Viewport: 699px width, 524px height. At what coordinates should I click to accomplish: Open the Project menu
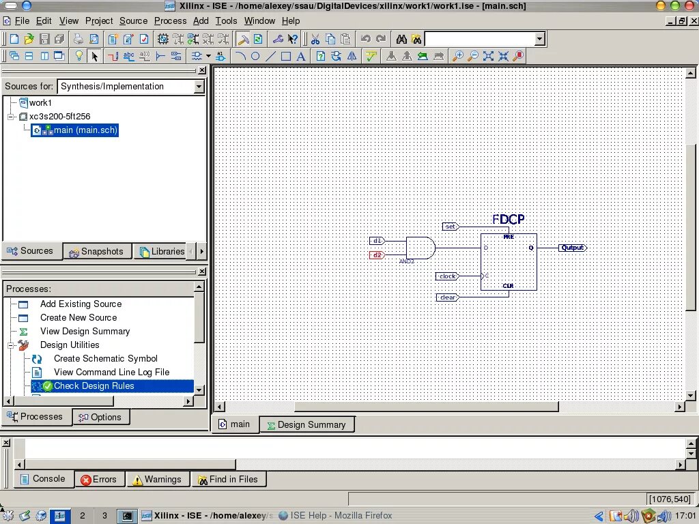click(99, 21)
